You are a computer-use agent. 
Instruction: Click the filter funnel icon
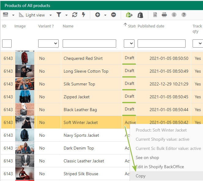(59, 15)
